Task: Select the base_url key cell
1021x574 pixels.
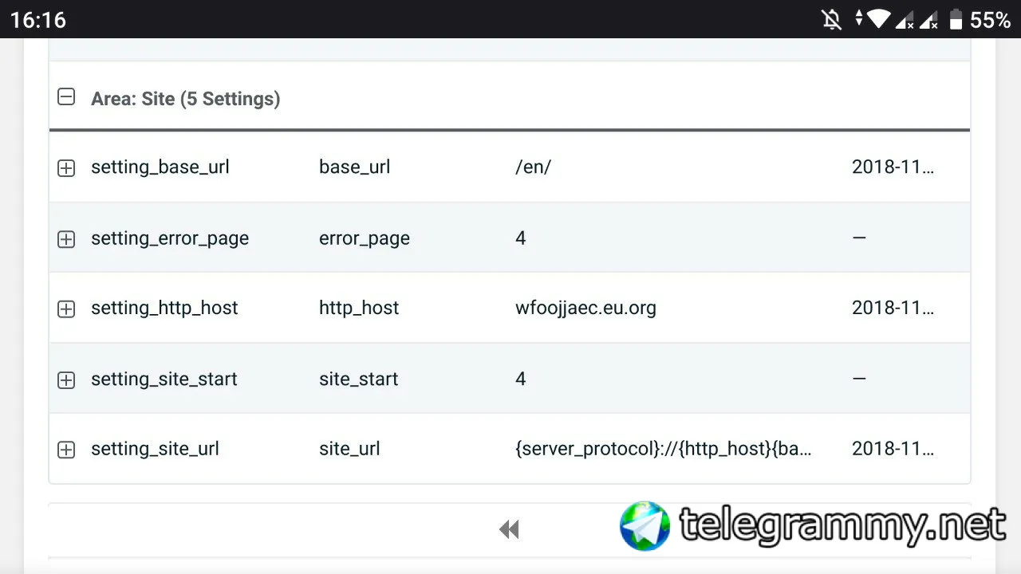Action: click(x=354, y=167)
